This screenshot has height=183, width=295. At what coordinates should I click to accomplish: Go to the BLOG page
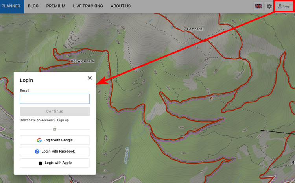[33, 6]
